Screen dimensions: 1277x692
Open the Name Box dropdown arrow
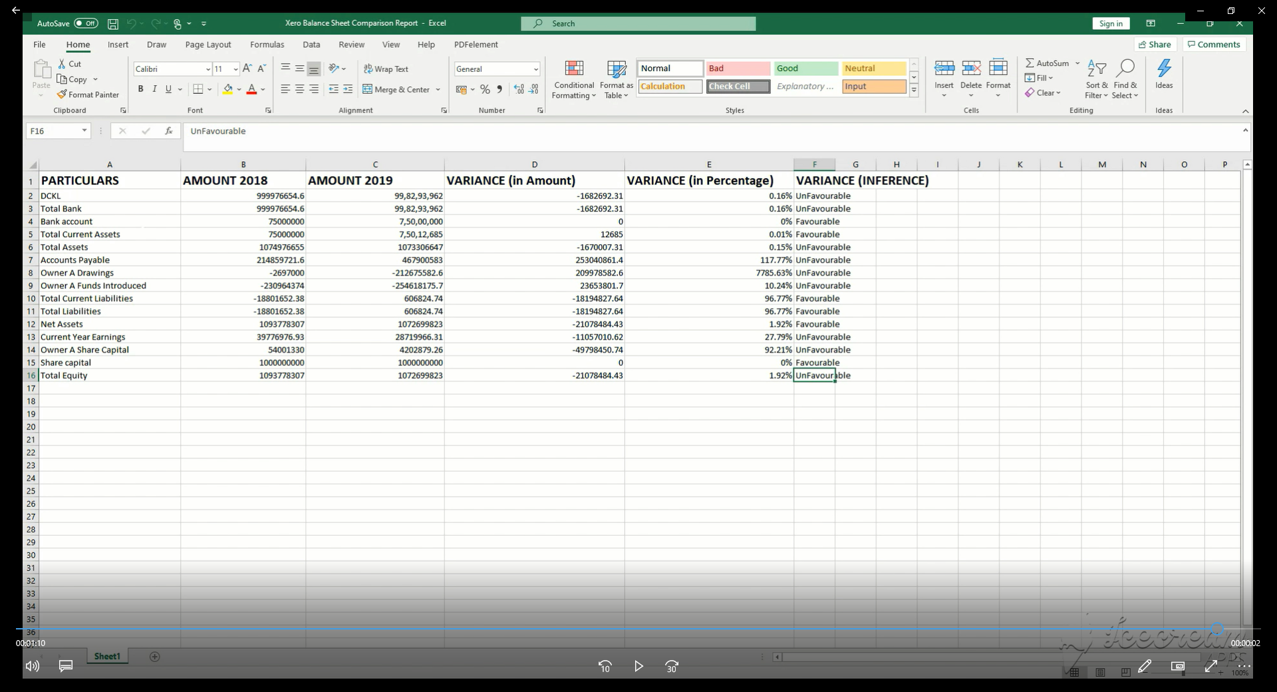point(84,131)
